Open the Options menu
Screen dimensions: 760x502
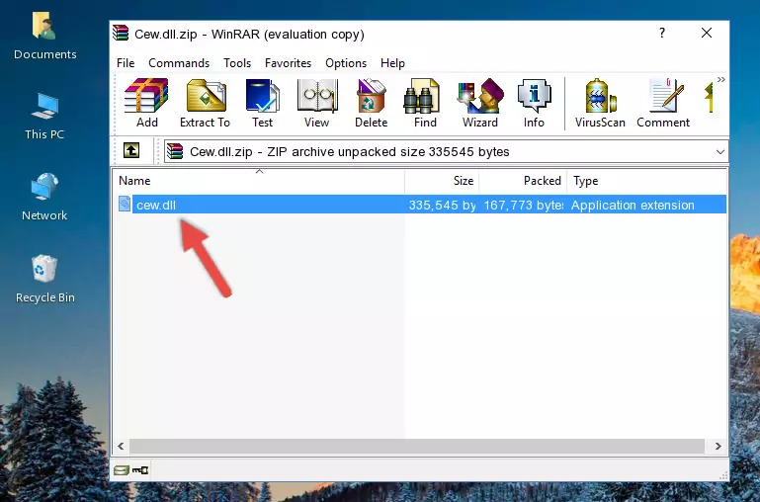346,63
